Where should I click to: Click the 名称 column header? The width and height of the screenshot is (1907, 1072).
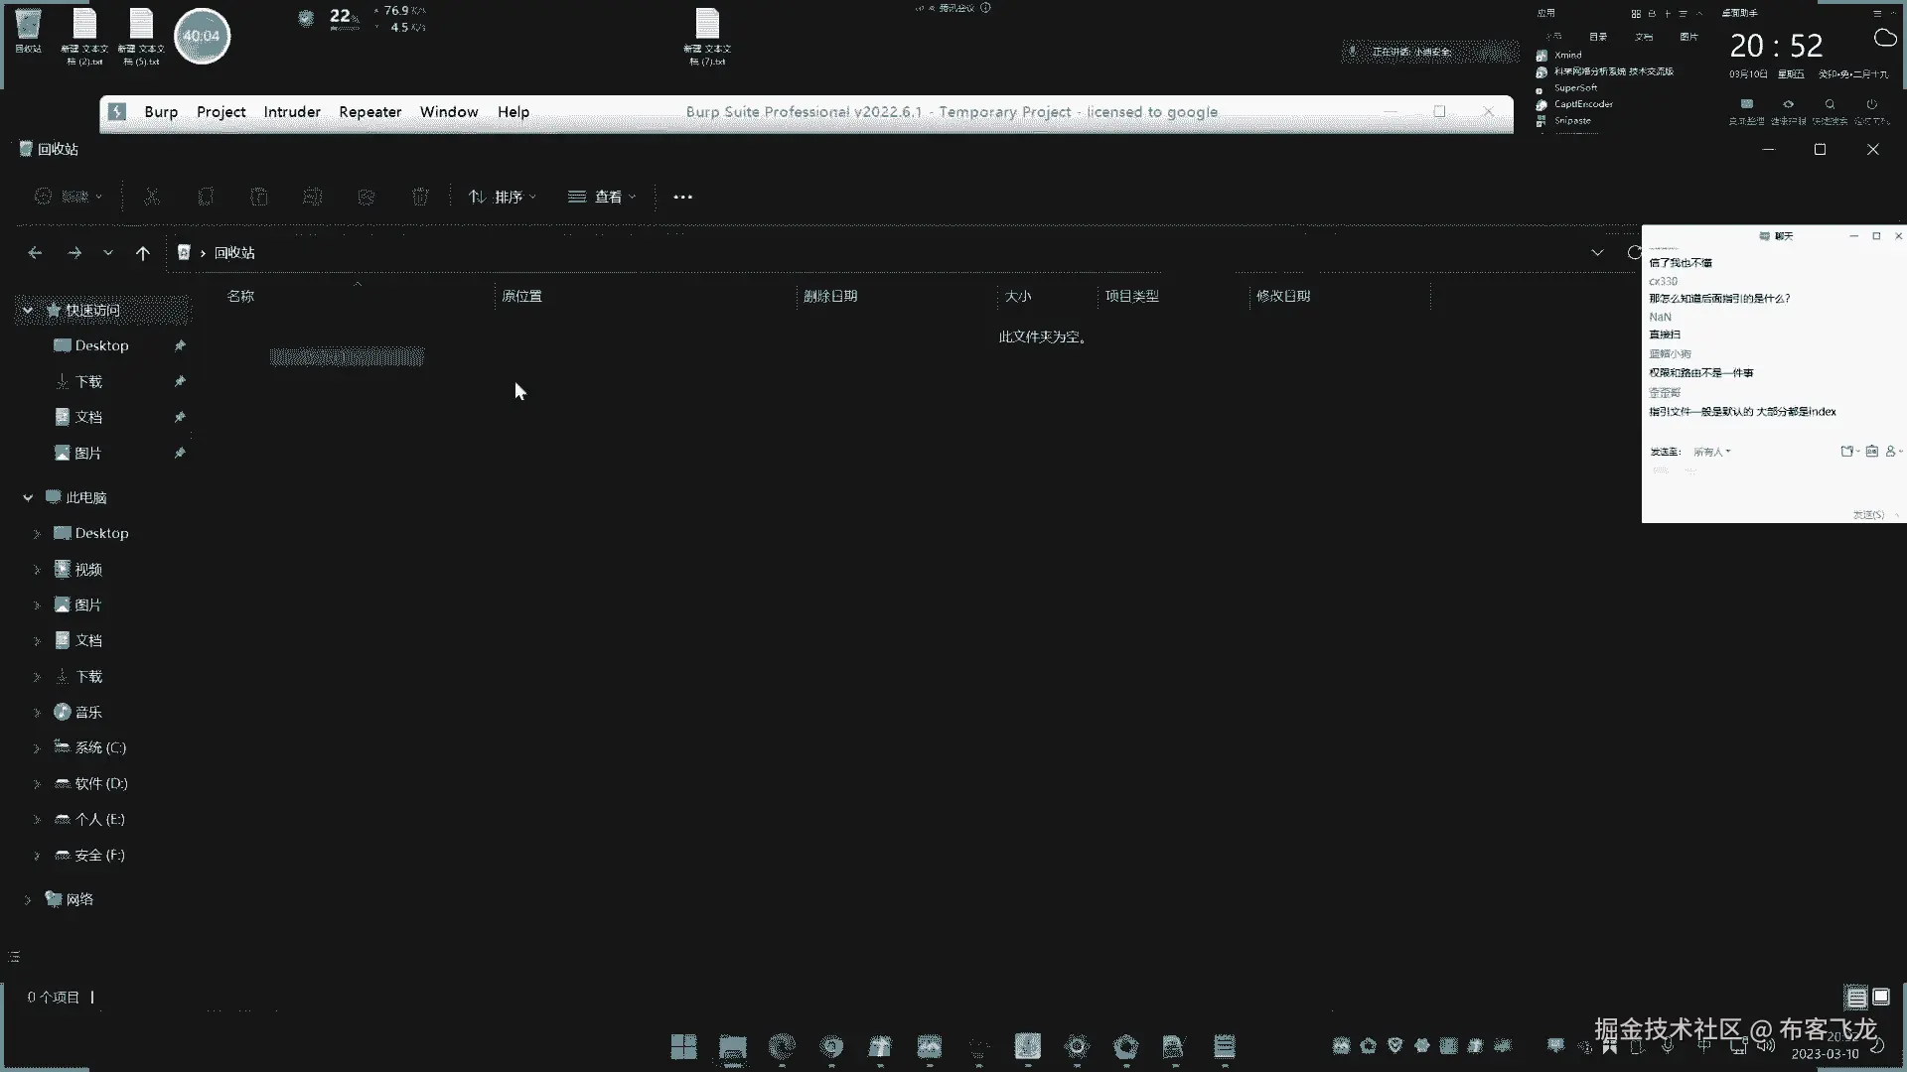coord(240,296)
